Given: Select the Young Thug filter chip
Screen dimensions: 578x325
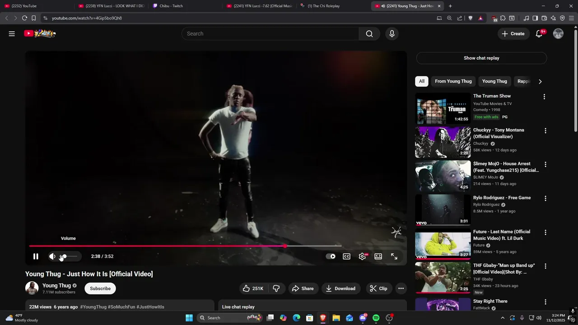Looking at the screenshot, I should 494,81.
